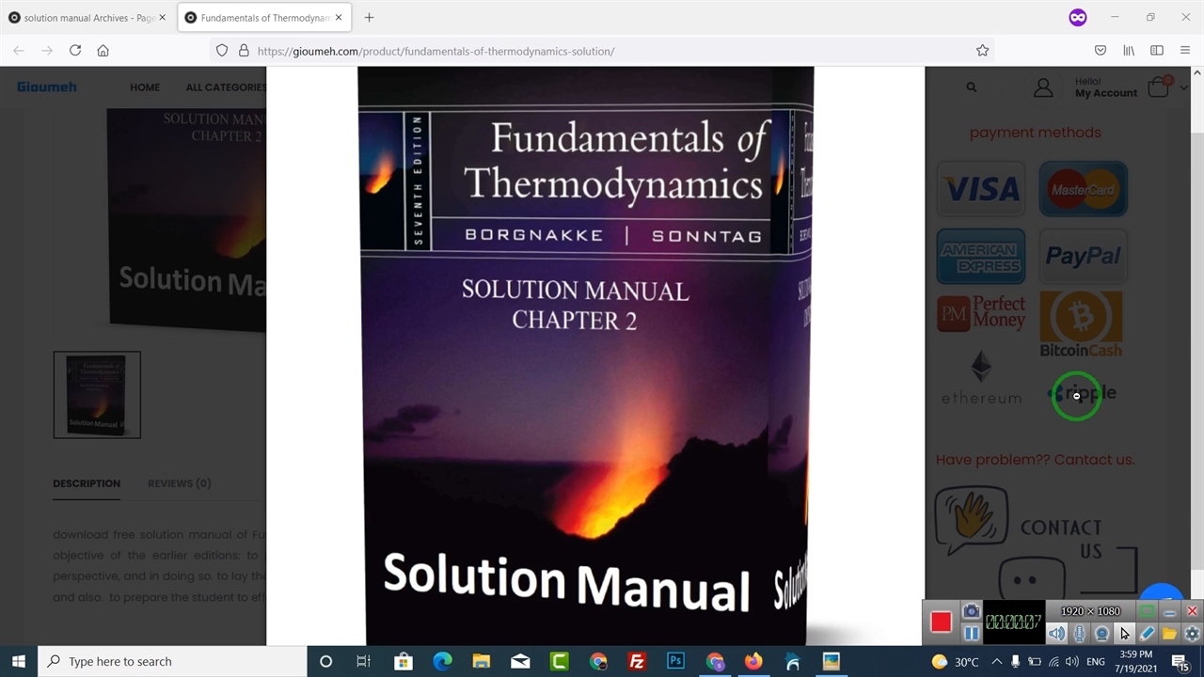
Task: Show hidden system tray icons
Action: pos(997,661)
